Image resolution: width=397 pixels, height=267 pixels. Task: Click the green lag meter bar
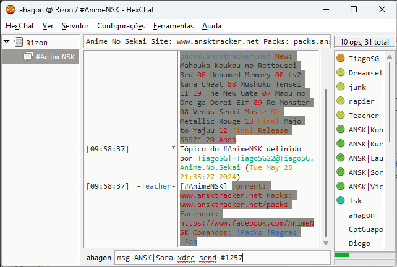point(342,255)
